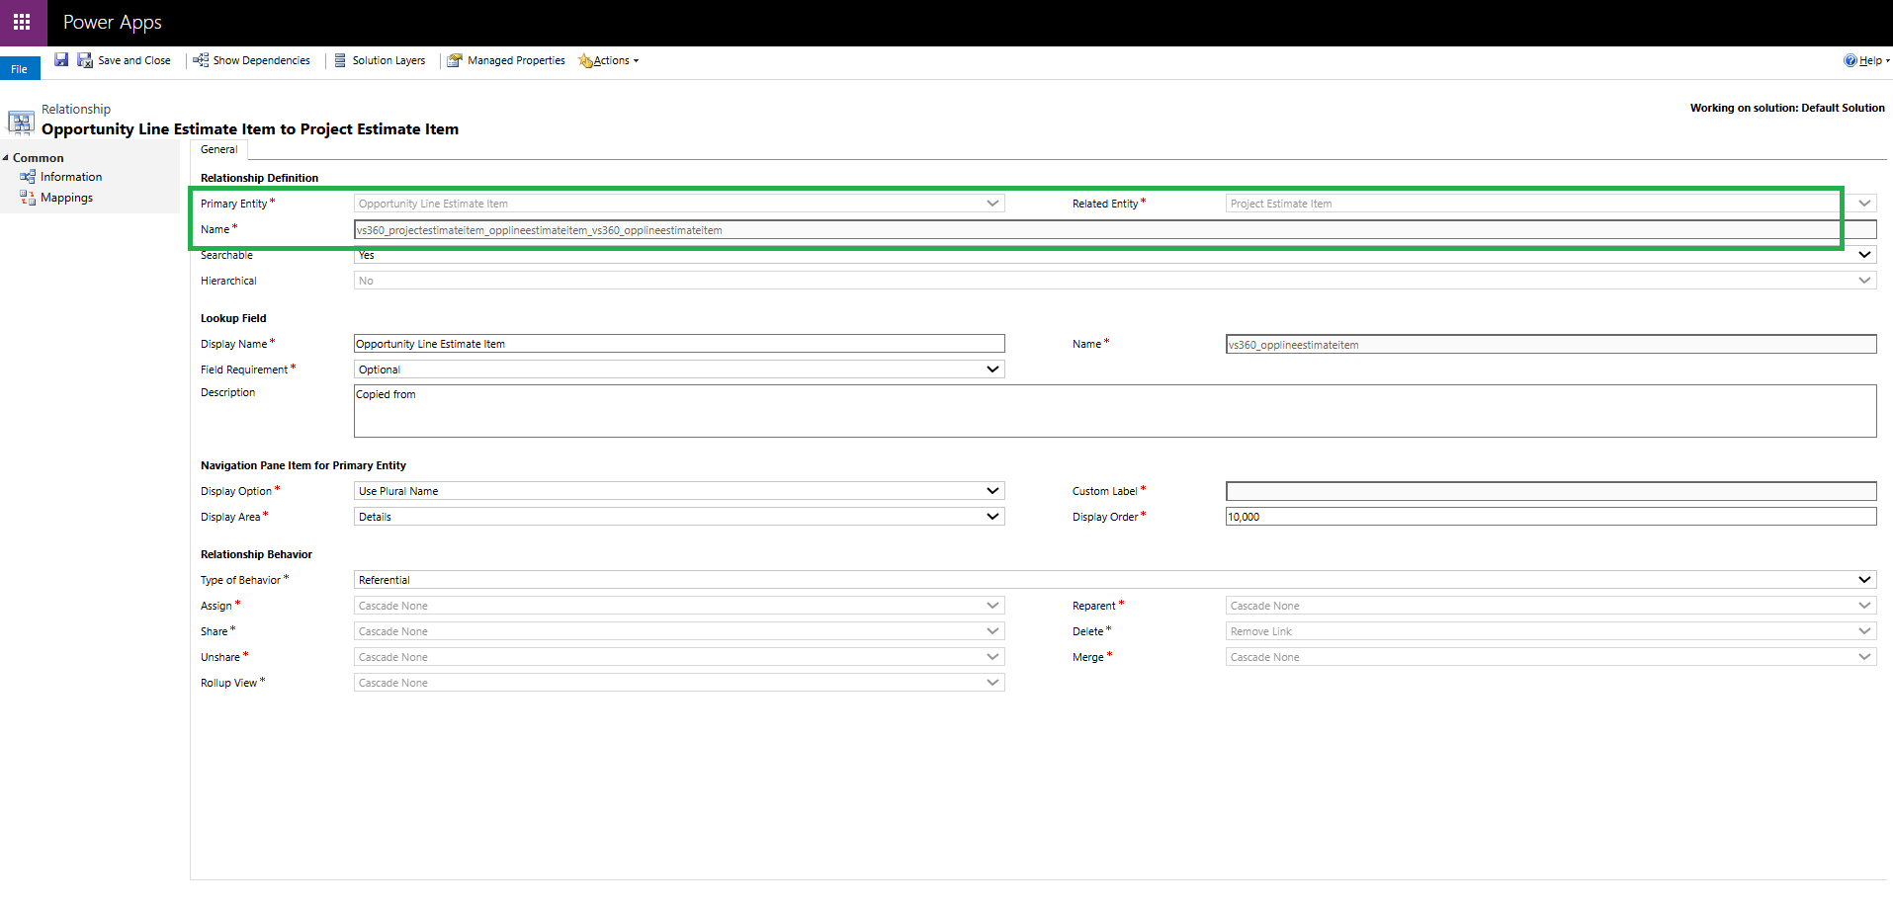
Task: Click the Save and Close icon
Action: coord(85,60)
